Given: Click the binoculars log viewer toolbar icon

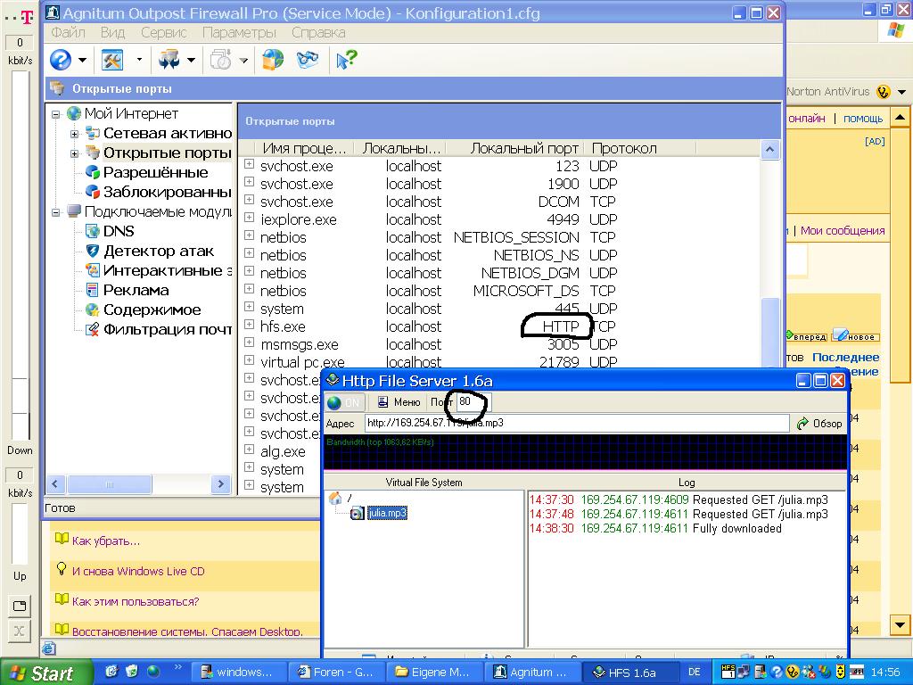Looking at the screenshot, I should click(308, 60).
